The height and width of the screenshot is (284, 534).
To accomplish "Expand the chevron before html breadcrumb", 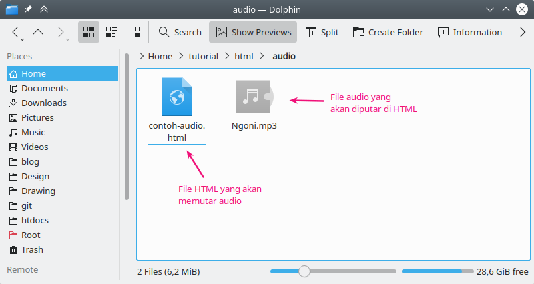I will (x=227, y=56).
